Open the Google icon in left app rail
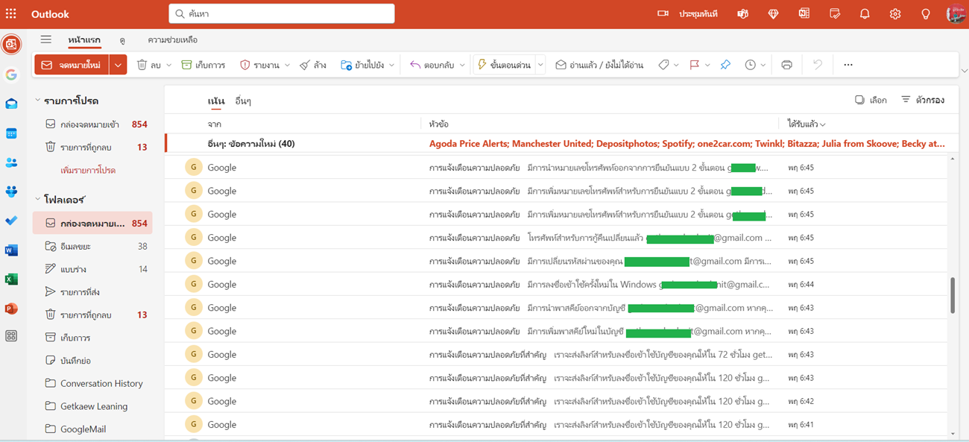969x442 pixels. (x=11, y=75)
